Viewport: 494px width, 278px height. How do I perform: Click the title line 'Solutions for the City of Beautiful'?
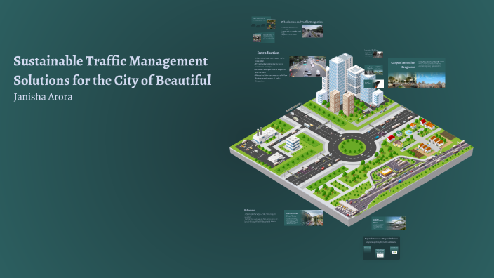pos(112,80)
